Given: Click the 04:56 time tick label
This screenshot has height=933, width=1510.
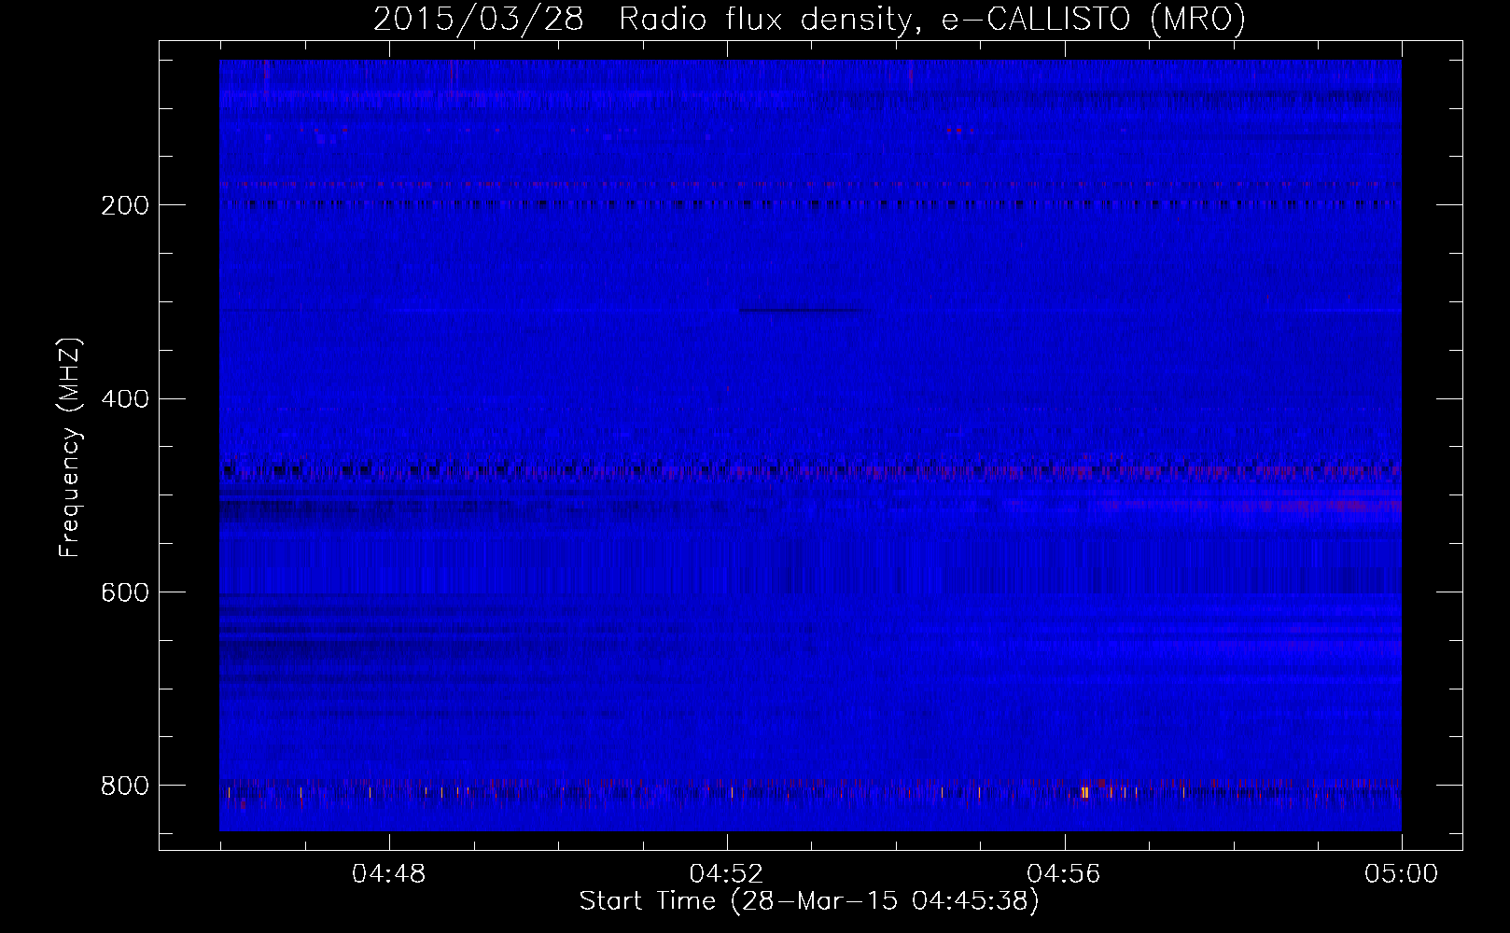Looking at the screenshot, I should pos(1064,874).
